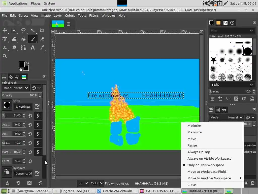Open Fonts tab in right dock

pos(225,22)
